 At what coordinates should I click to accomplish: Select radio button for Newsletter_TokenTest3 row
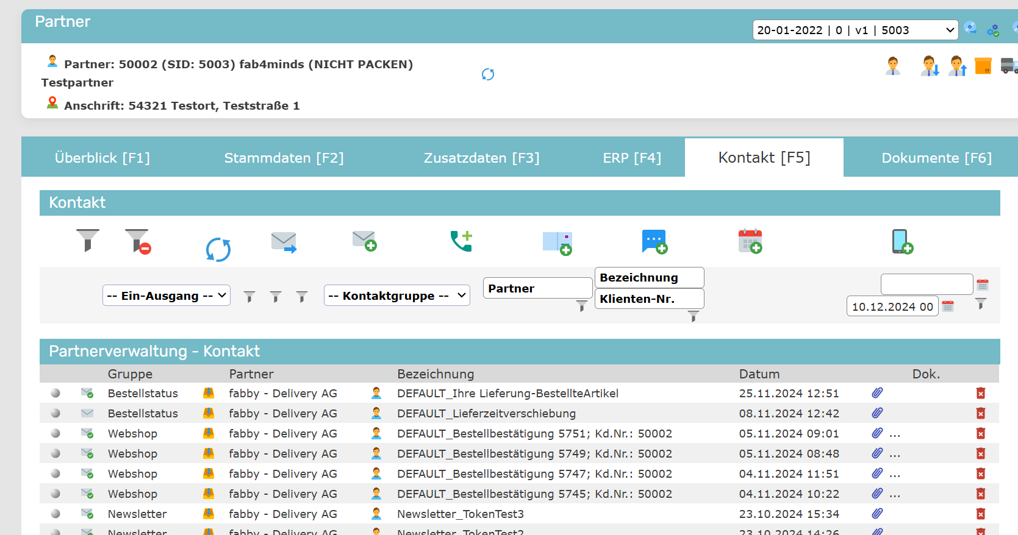[56, 514]
